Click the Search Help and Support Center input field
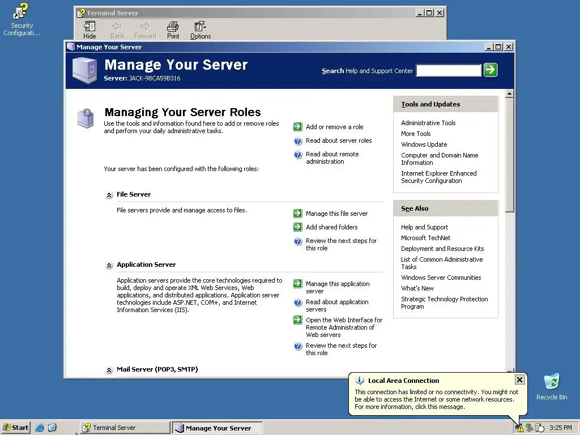 (x=449, y=70)
